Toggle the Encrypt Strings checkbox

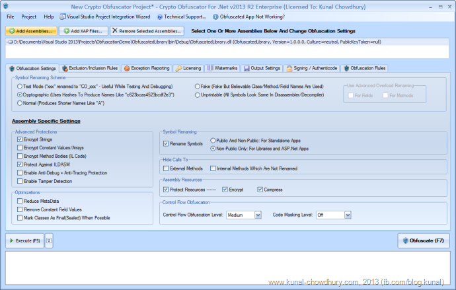pos(20,139)
